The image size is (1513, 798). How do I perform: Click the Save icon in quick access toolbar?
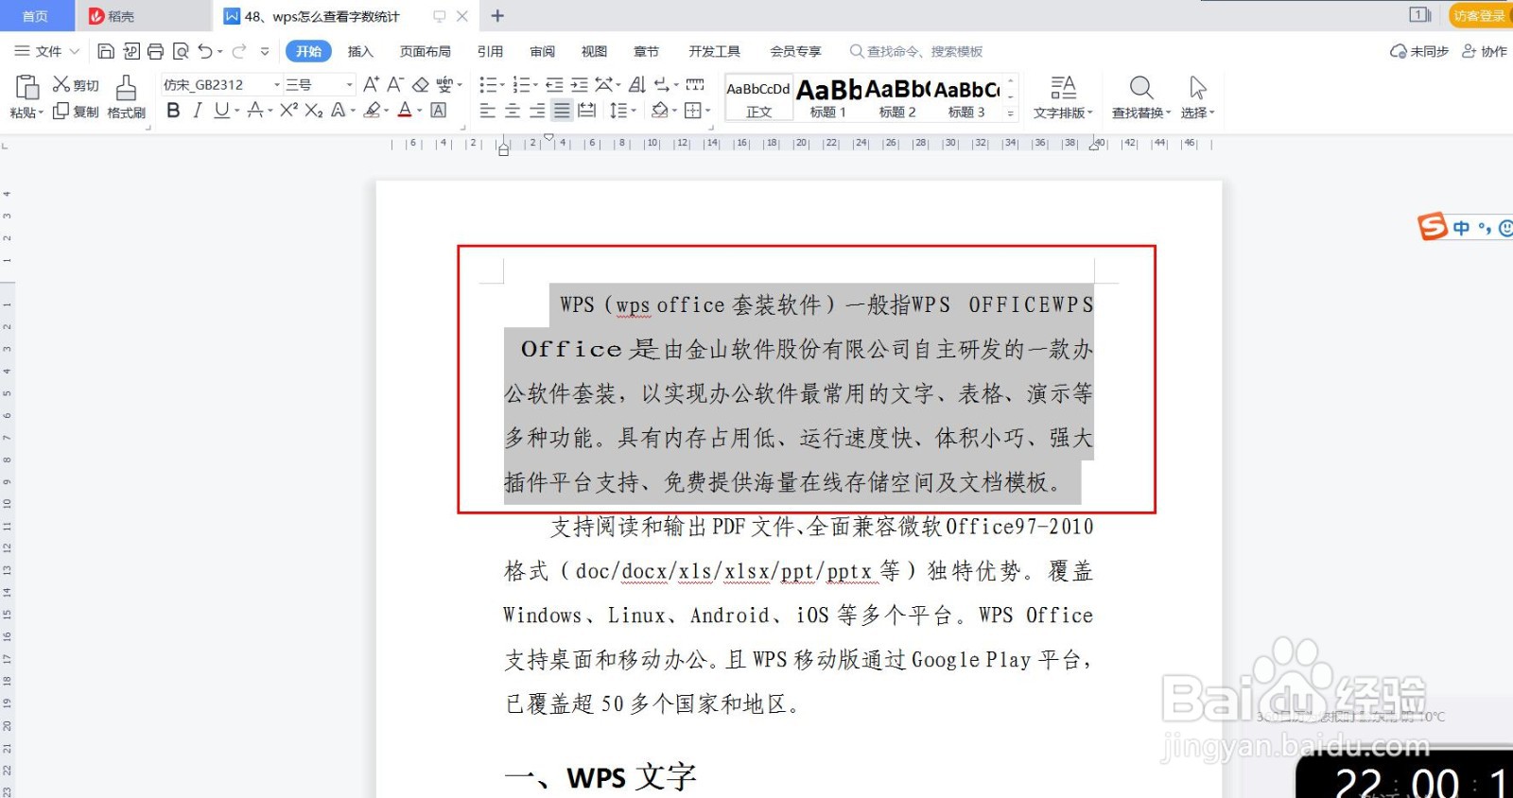[106, 51]
